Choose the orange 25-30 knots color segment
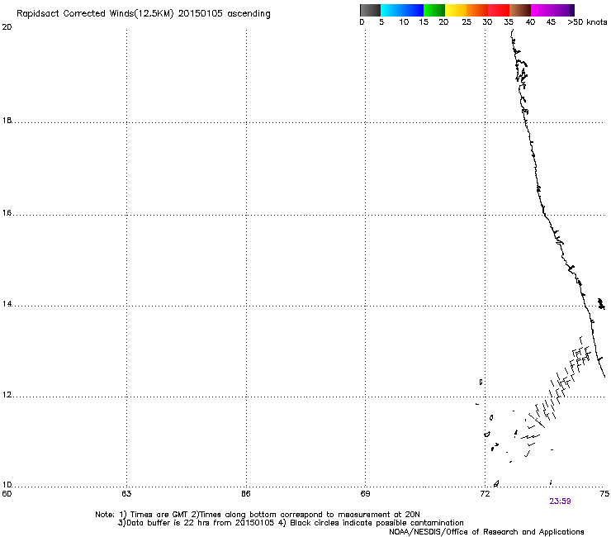This screenshot has width=611, height=537. coord(477,10)
